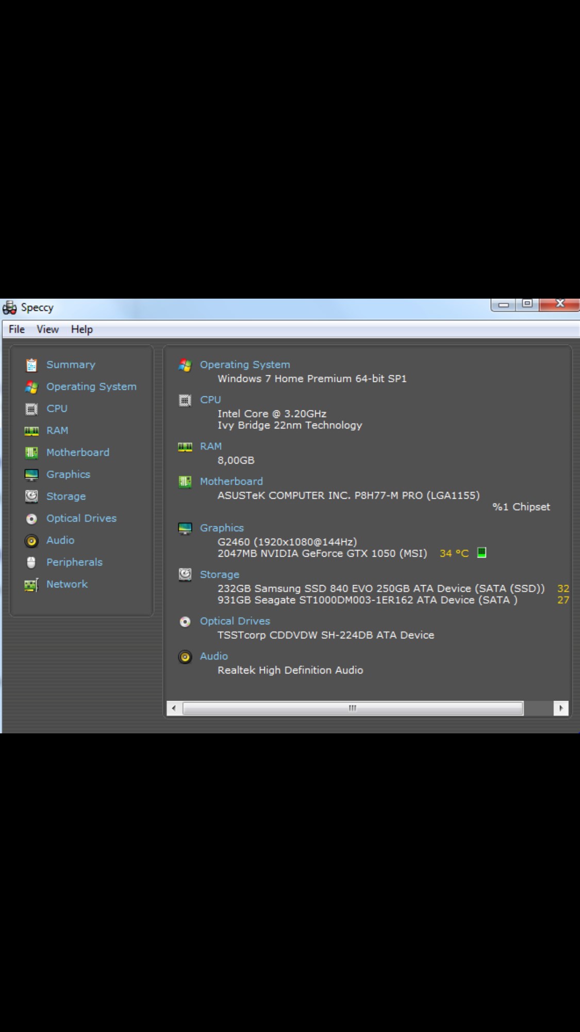580x1032 pixels.
Task: Select Optical Drives in the sidebar
Action: 81,518
